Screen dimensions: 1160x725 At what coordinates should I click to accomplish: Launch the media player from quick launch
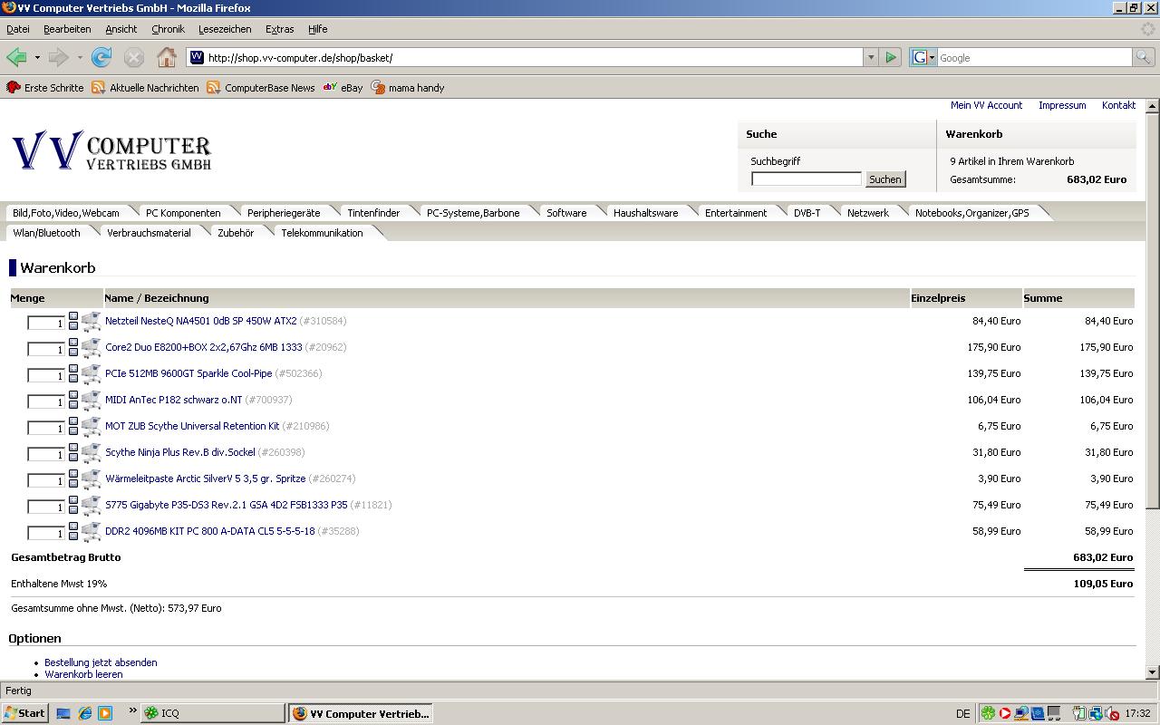tap(105, 713)
